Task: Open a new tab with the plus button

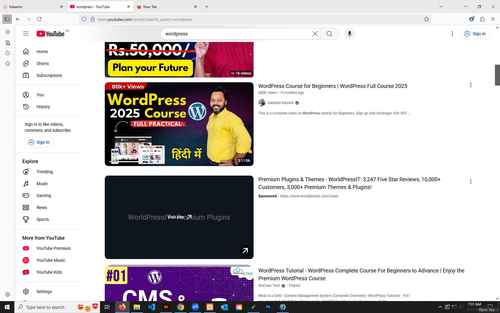Action: point(207,7)
